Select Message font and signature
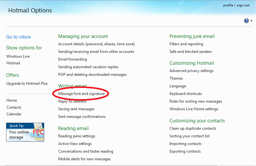 click(x=81, y=94)
